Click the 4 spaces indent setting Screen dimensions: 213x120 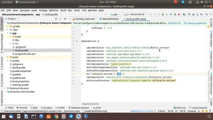point(192,111)
